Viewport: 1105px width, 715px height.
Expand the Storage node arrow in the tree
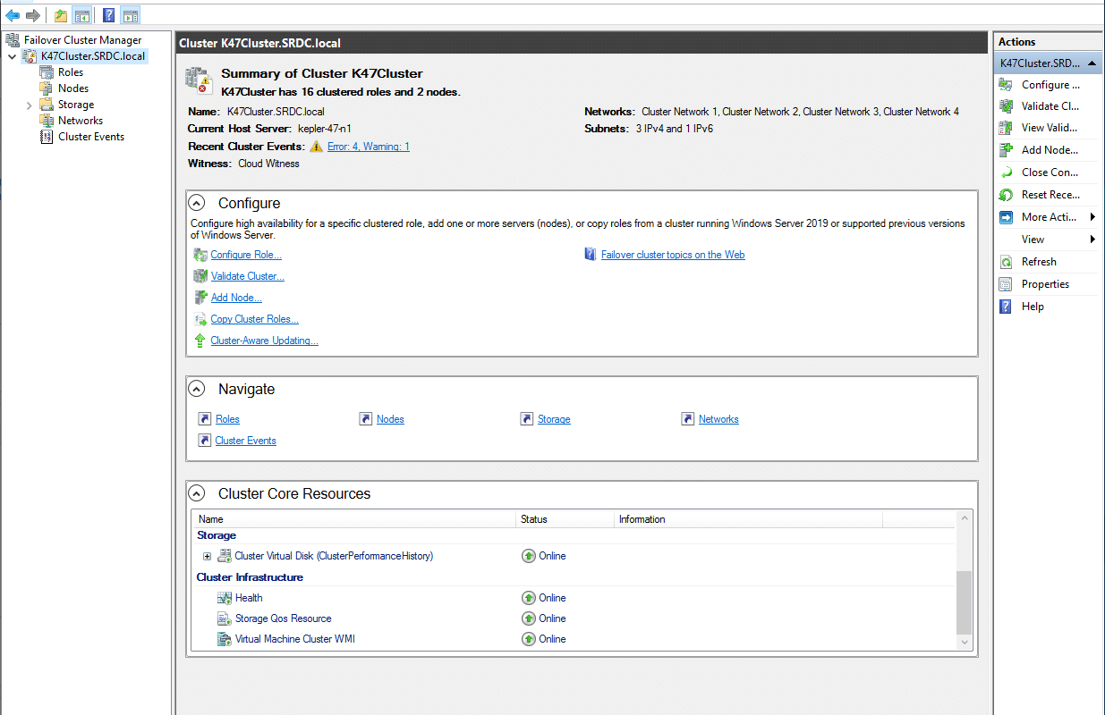point(30,105)
